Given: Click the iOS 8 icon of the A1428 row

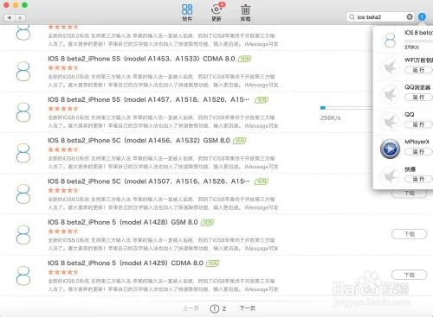Looking at the screenshot, I should point(23,235).
